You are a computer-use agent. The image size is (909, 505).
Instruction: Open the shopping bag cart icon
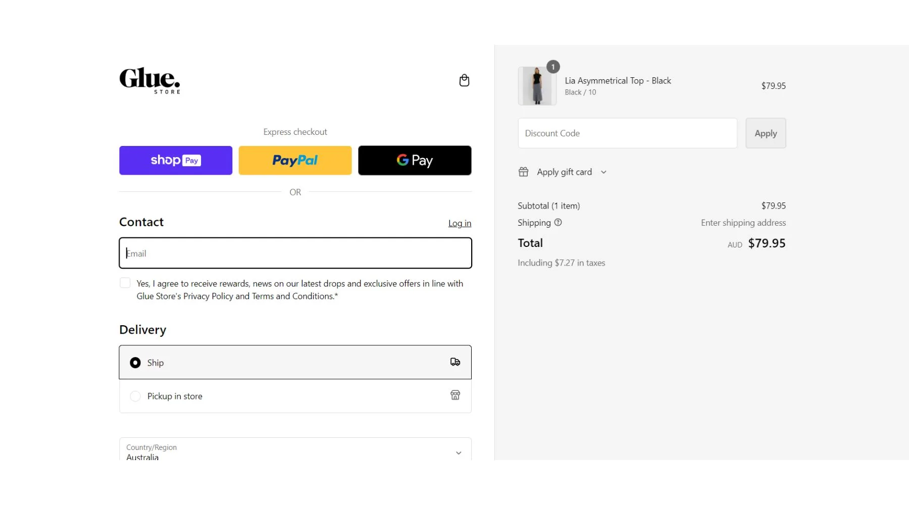[464, 81]
